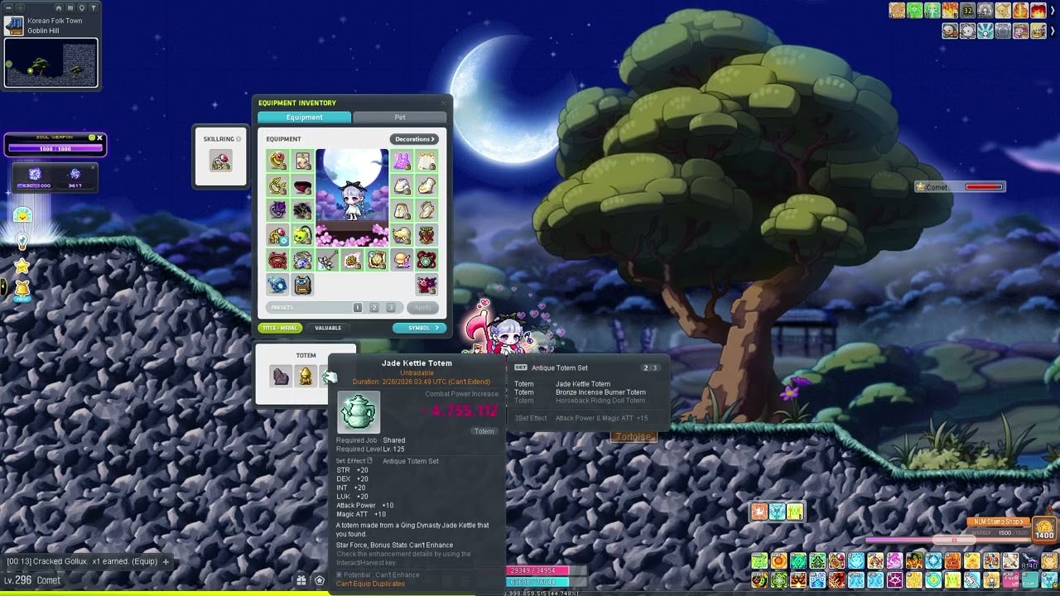Click the Comet boss health bar
Image resolution: width=1060 pixels, height=596 pixels.
984,187
